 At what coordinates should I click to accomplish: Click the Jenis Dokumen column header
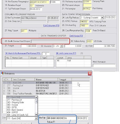click(23, 80)
